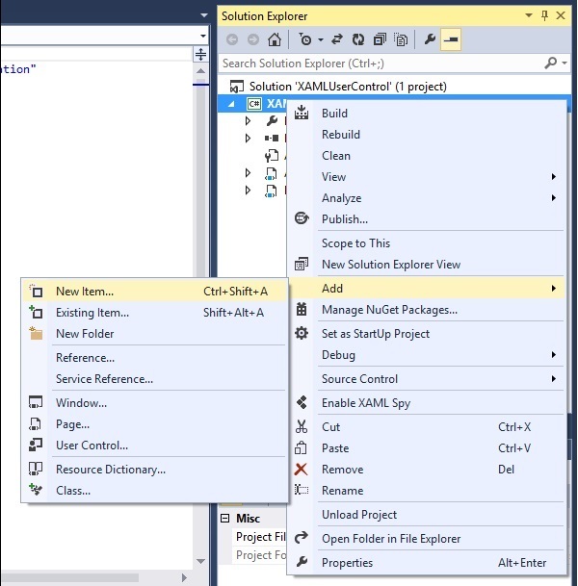Click the Forward navigation arrow in Solution Explorer

(x=253, y=39)
